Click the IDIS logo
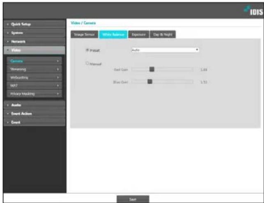The width and height of the screenshot is (264, 203). [253, 11]
